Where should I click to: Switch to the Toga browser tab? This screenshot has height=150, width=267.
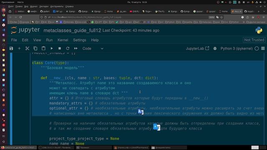(147, 11)
